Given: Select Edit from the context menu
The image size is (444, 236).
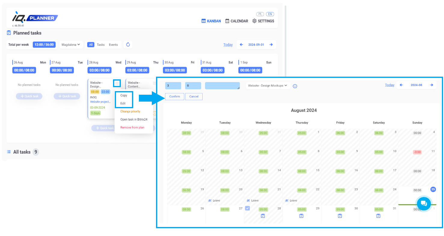Looking at the screenshot, I should tap(123, 103).
